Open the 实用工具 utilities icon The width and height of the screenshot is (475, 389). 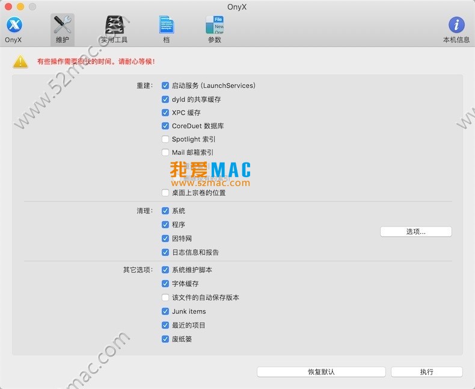(114, 30)
